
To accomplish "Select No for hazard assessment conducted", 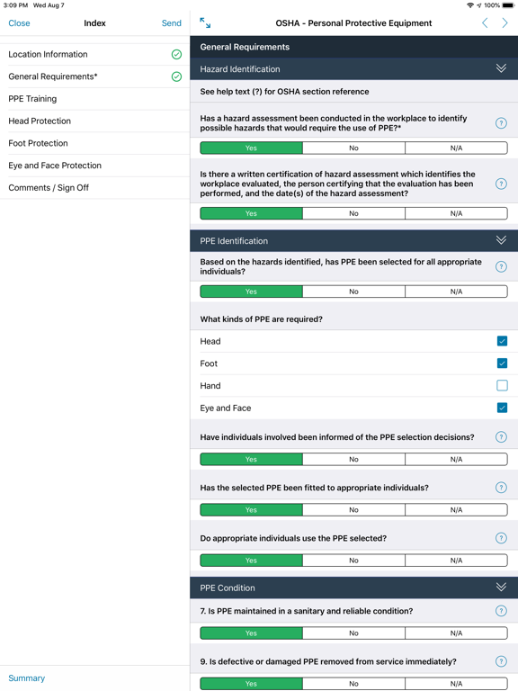I will [353, 148].
